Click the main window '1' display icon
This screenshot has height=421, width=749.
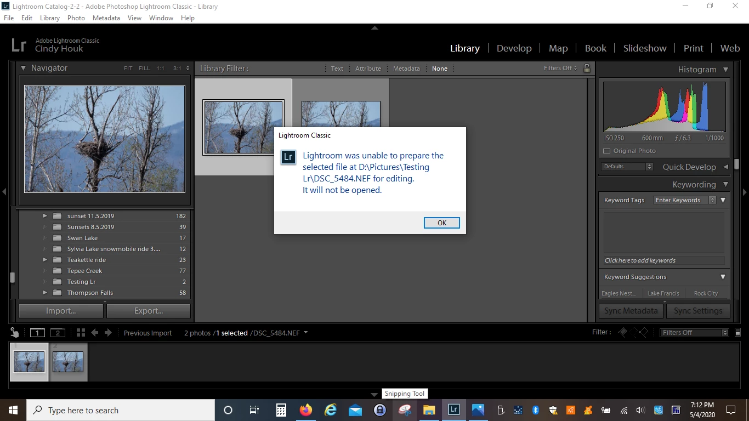(x=37, y=333)
